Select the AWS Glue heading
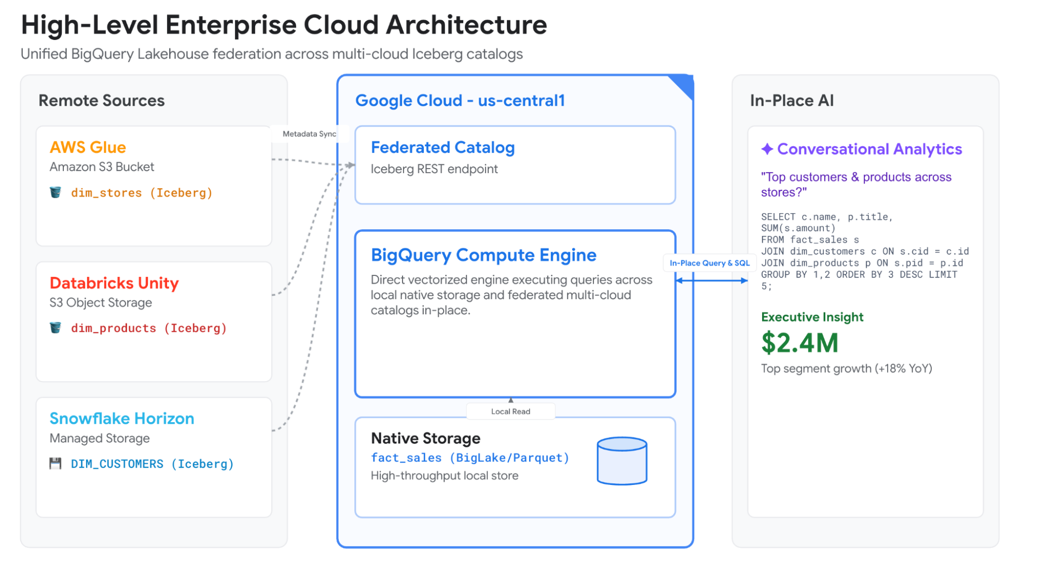1037x571 pixels. pyautogui.click(x=88, y=147)
